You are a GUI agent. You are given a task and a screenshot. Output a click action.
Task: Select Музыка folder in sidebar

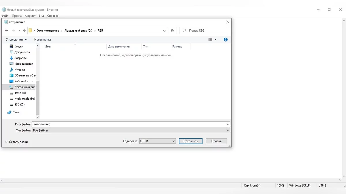(20, 70)
